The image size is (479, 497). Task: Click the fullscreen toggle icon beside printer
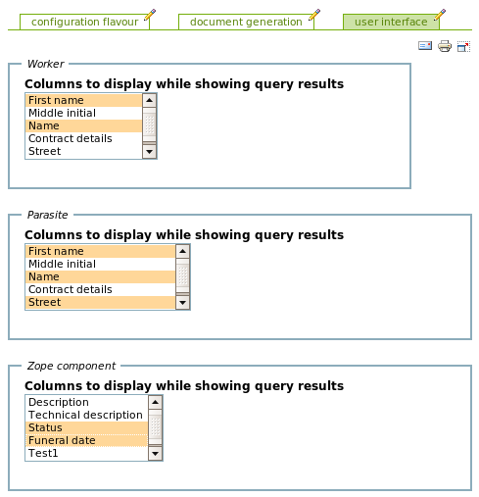point(463,46)
